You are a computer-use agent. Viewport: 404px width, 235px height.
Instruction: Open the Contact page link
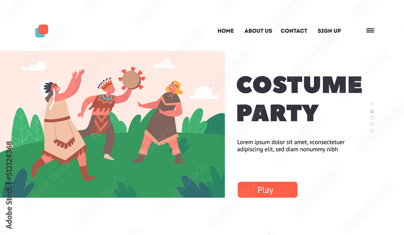pos(294,31)
